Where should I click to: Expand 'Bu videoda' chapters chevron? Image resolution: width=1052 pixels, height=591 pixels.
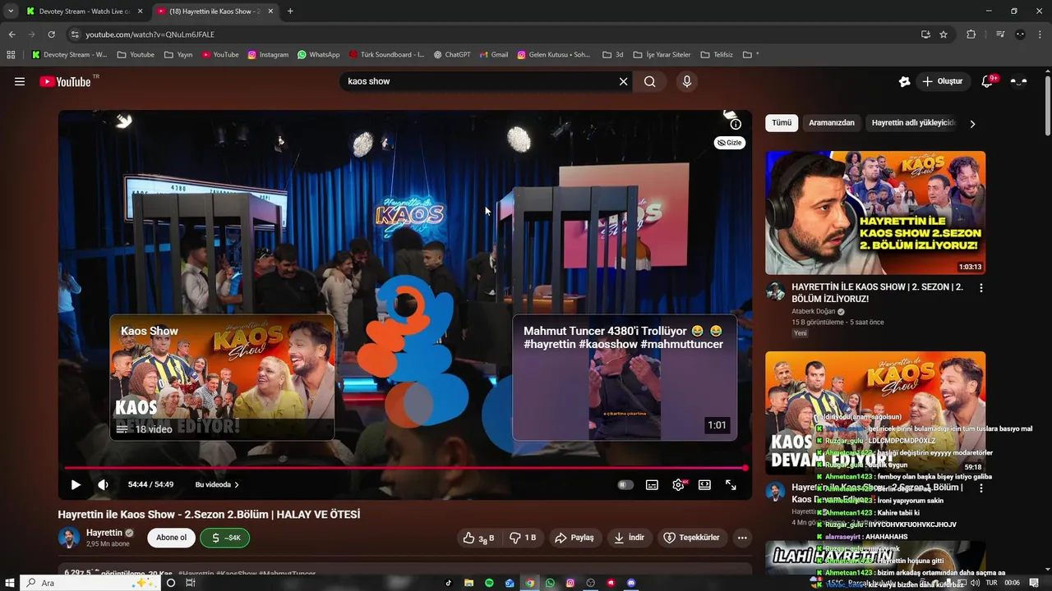click(x=237, y=484)
